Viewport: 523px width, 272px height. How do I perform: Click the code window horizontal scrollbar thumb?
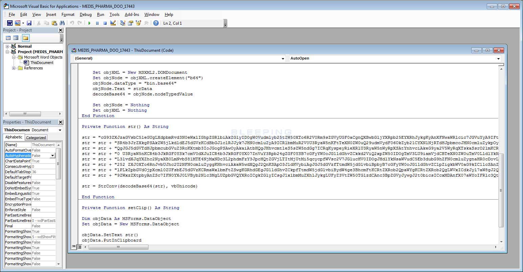[x=118, y=247]
